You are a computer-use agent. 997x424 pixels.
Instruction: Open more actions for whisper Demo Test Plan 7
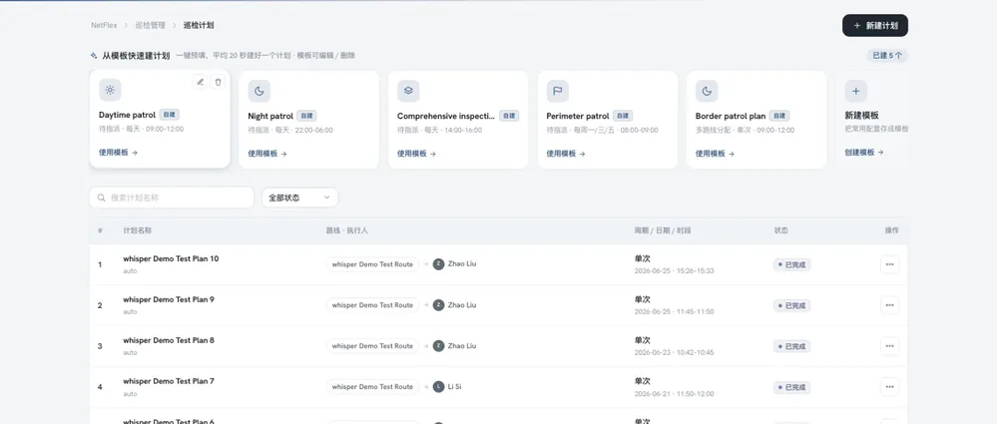point(889,386)
